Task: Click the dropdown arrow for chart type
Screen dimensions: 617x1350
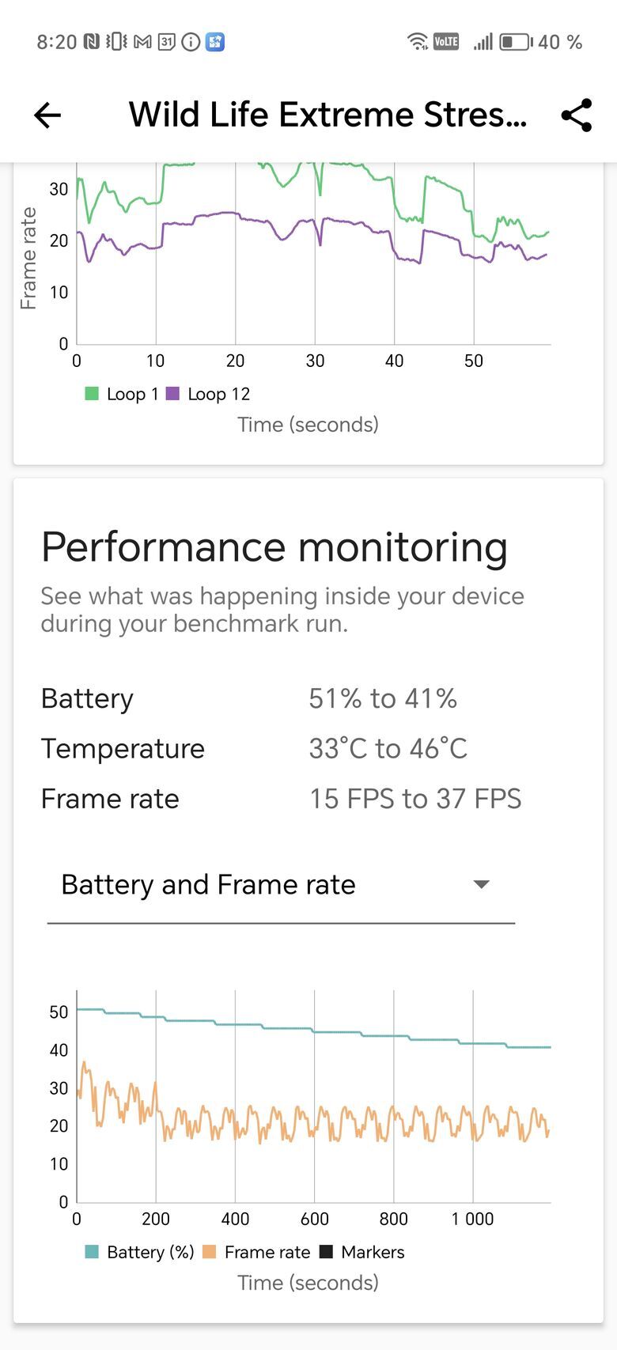Action: coord(481,884)
